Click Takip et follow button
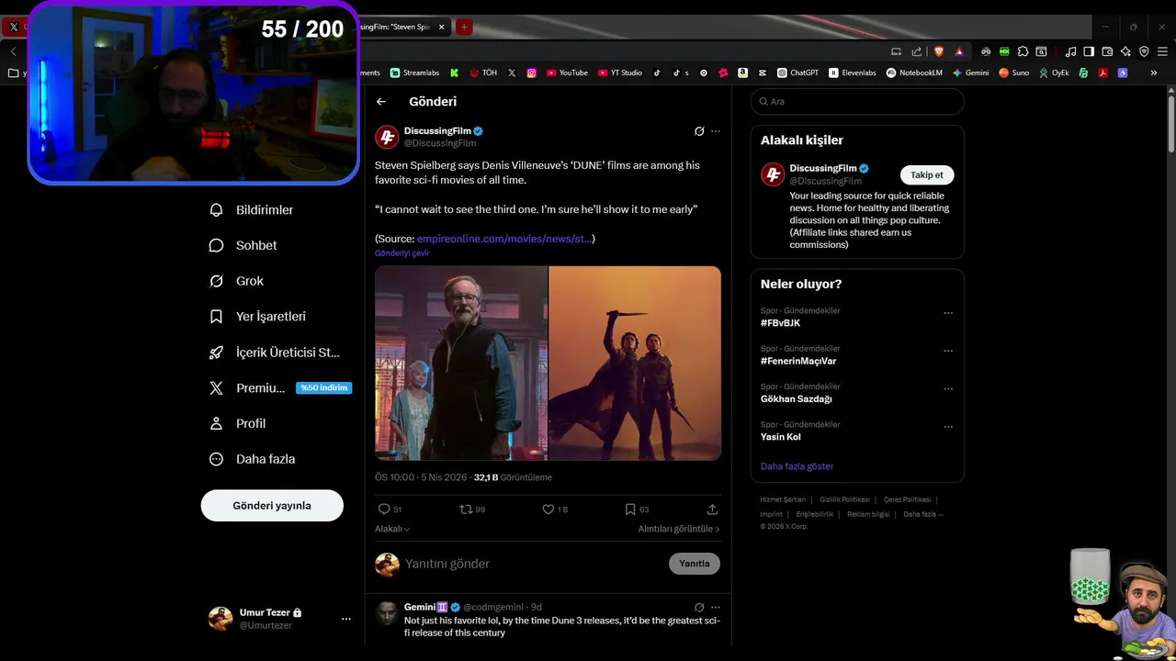Screen dimensions: 1176x661 [x=927, y=175]
